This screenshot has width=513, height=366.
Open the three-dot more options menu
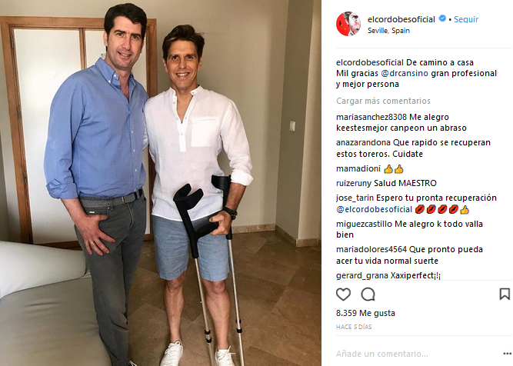pyautogui.click(x=507, y=354)
